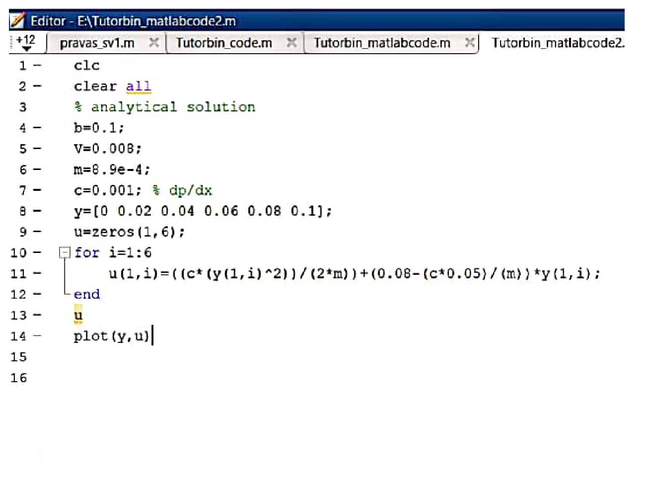This screenshot has height=499, width=648.
Task: Click the '% analytical solution' comment
Action: 164,107
